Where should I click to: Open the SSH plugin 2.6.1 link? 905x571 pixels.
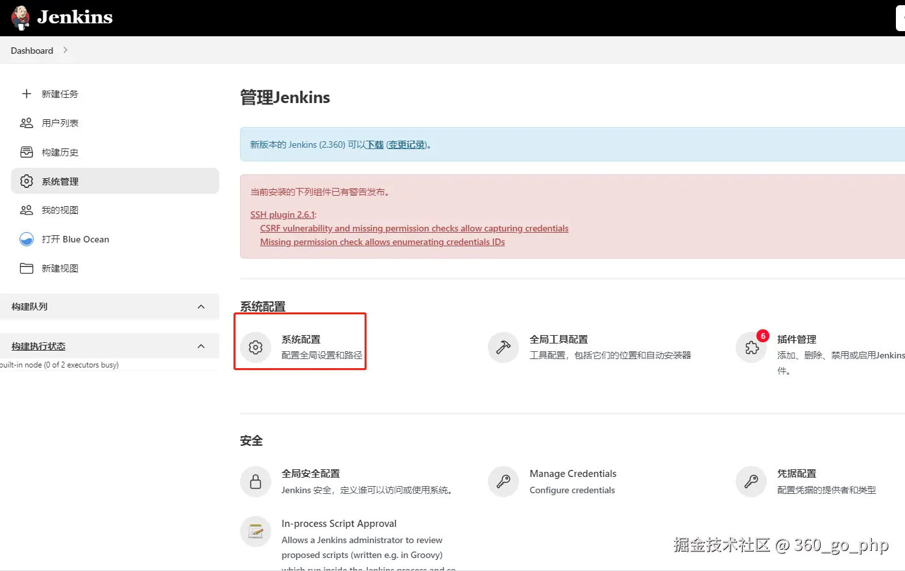(x=282, y=215)
